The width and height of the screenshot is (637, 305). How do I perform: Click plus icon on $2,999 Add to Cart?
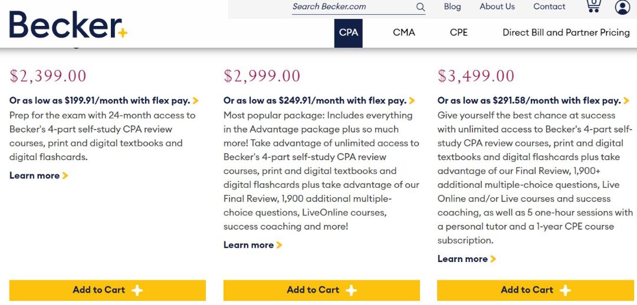point(351,290)
